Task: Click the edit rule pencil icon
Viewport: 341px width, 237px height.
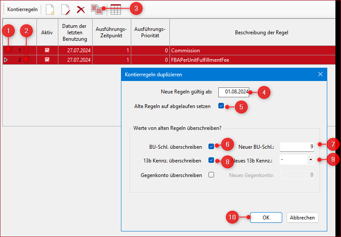Action: pos(65,9)
